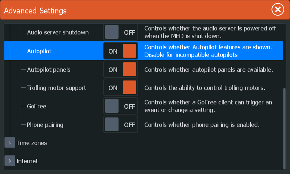This screenshot has width=290, height=174.
Task: Click the vertical scrollbar thumb
Action: (x=285, y=129)
